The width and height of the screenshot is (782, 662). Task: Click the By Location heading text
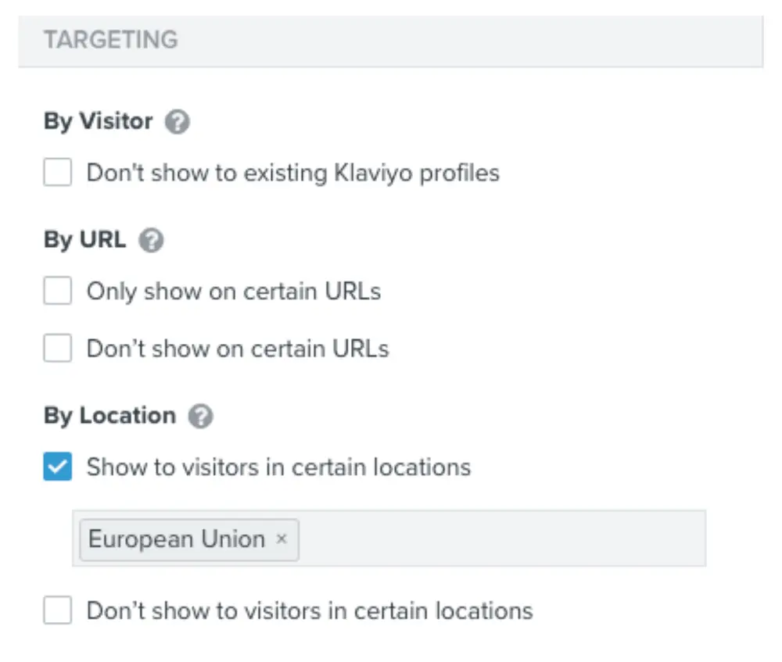coord(109,416)
